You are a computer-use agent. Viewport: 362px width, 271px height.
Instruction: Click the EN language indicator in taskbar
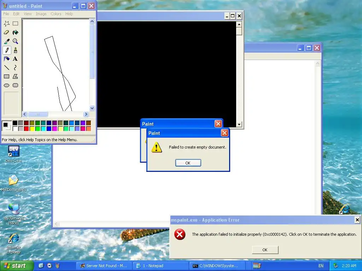321,266
